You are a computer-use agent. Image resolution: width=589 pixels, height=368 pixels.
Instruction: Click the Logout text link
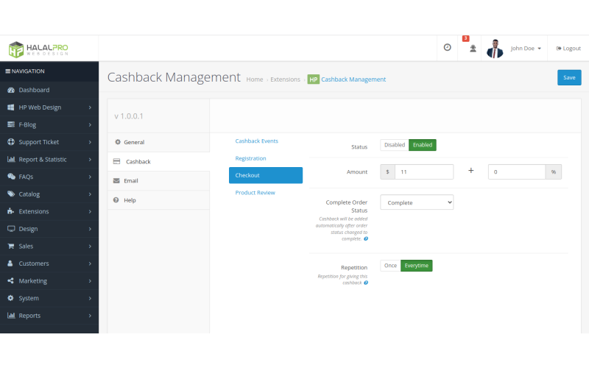[x=572, y=49]
